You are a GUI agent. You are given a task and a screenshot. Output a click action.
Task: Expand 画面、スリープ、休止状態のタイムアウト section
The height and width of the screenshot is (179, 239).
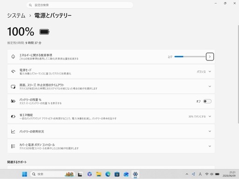[210, 86]
